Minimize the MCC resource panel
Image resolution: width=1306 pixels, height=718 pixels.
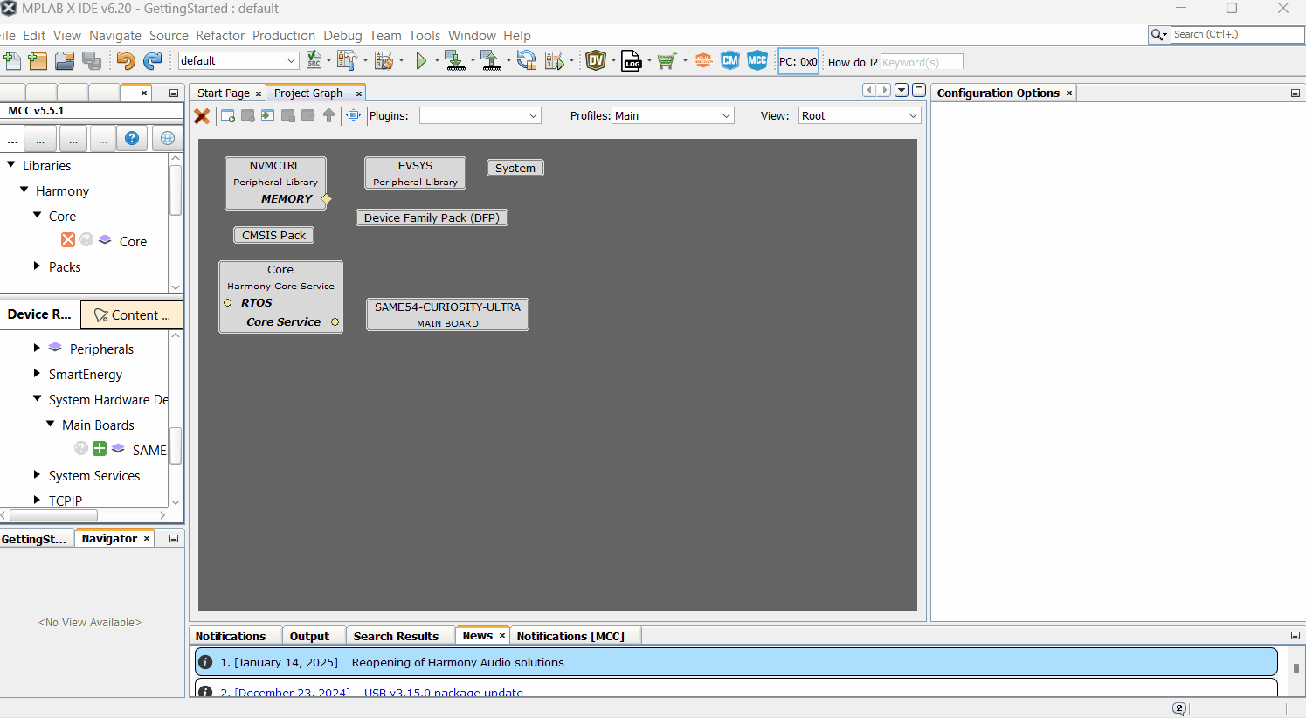tap(173, 93)
